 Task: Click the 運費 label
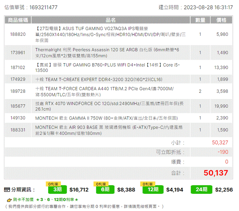[x=178, y=162]
